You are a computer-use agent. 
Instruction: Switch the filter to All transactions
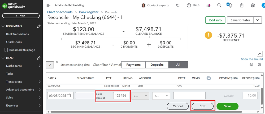(x=178, y=65)
